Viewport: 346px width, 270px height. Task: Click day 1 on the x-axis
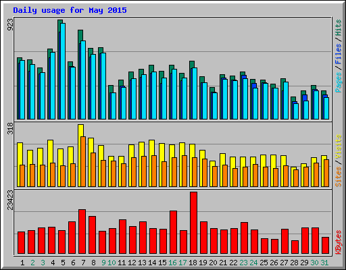(22, 263)
